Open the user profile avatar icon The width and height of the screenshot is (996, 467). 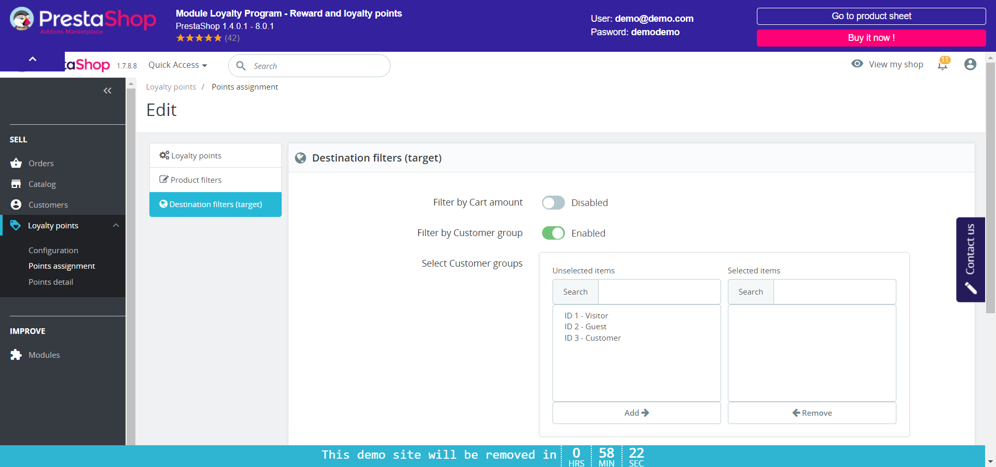(x=970, y=64)
